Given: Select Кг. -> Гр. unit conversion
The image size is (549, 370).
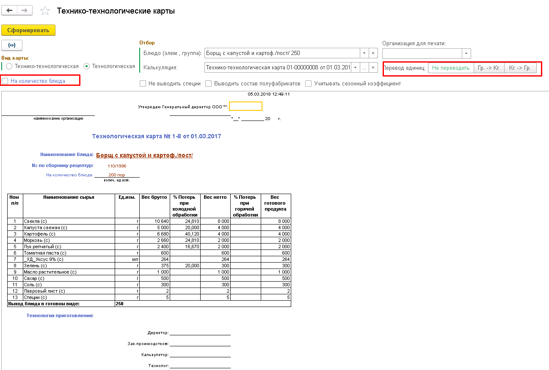Looking at the screenshot, I should 520,68.
